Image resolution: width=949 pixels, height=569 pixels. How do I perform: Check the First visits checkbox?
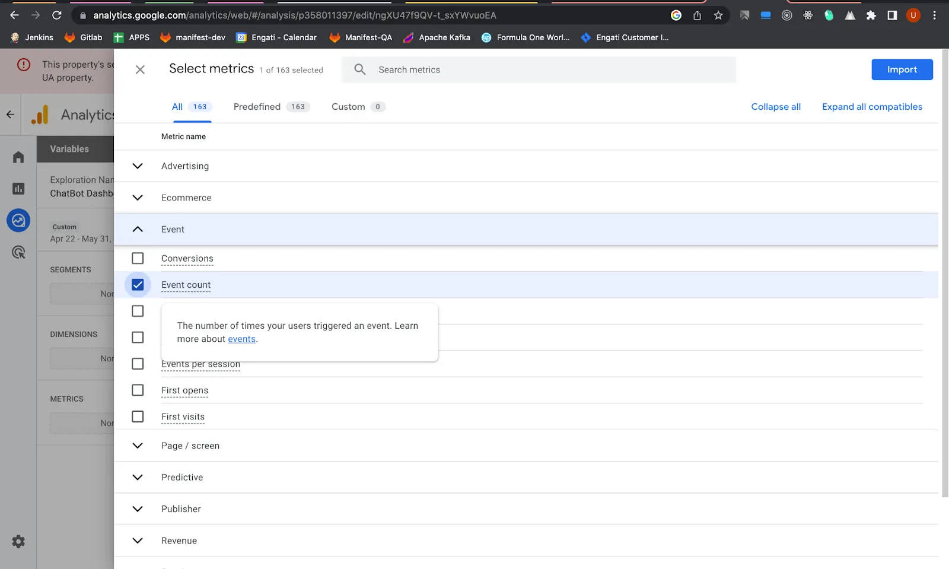(138, 417)
